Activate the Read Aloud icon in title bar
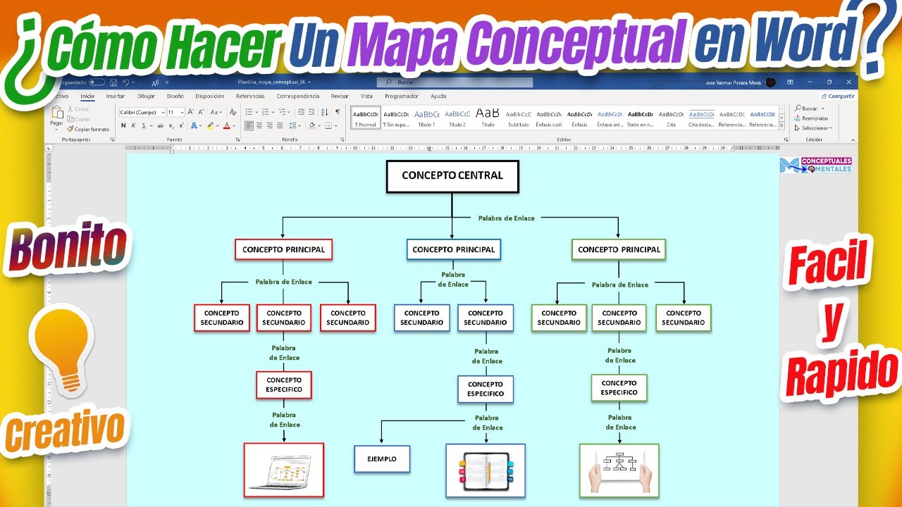 [x=155, y=83]
